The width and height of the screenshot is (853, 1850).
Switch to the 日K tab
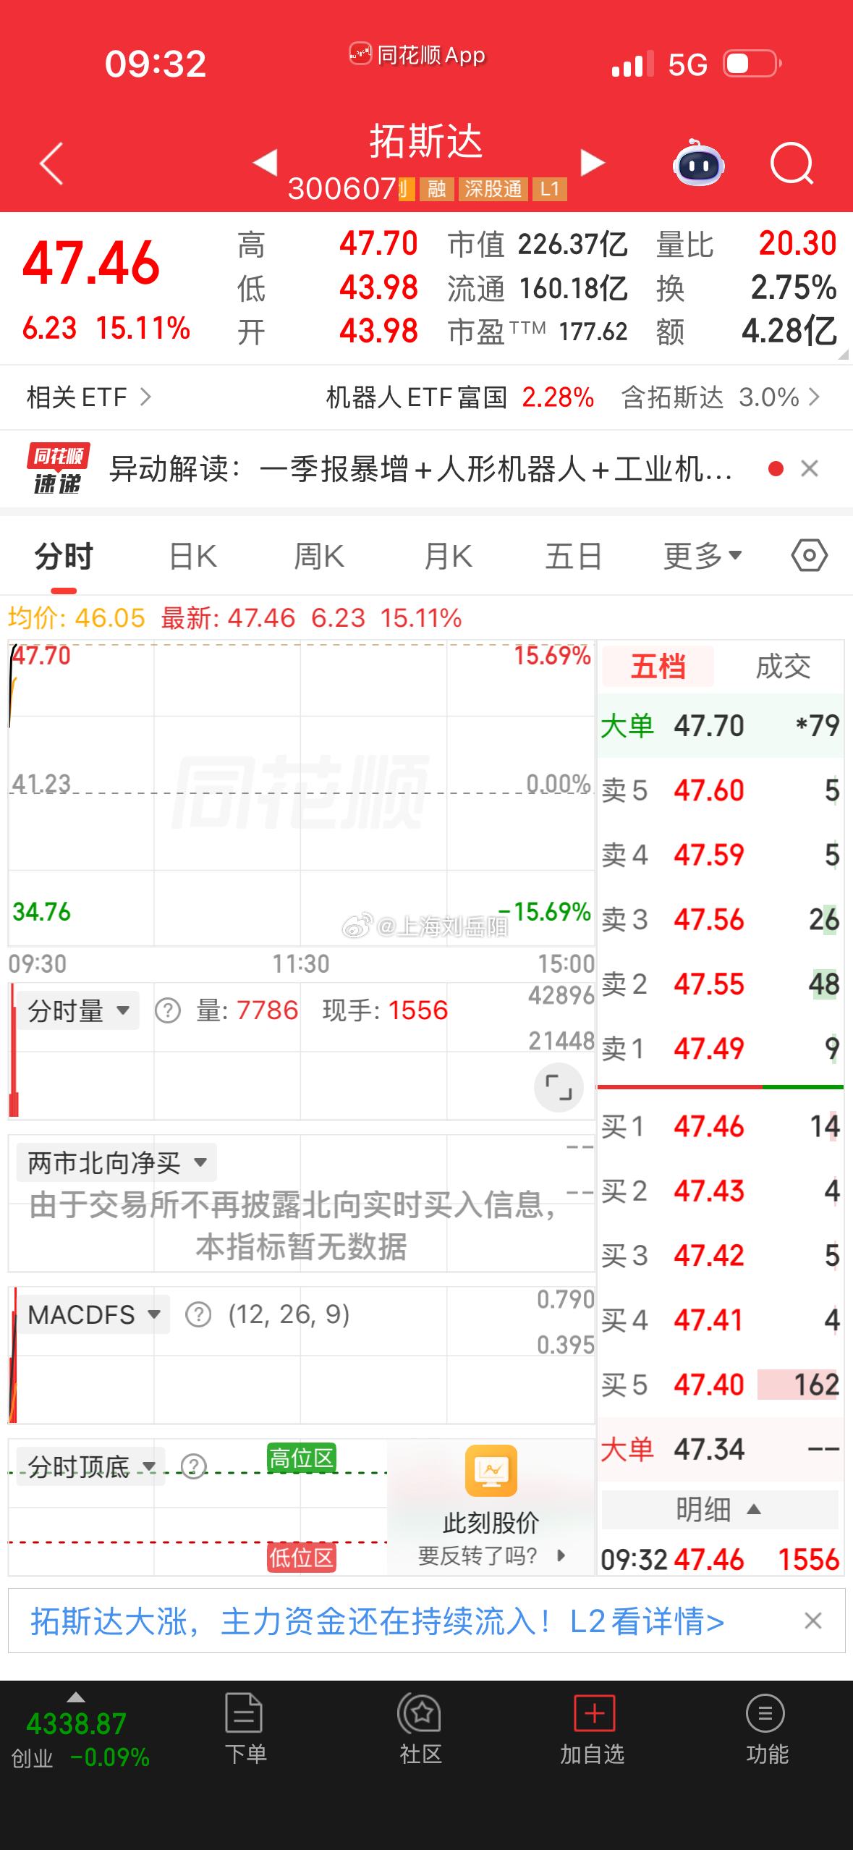(x=192, y=556)
